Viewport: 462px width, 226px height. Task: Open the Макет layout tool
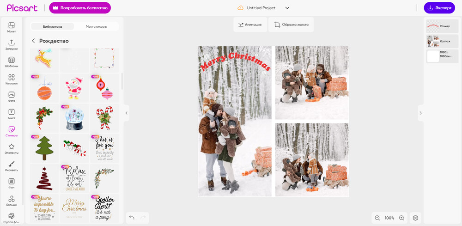tap(12, 27)
